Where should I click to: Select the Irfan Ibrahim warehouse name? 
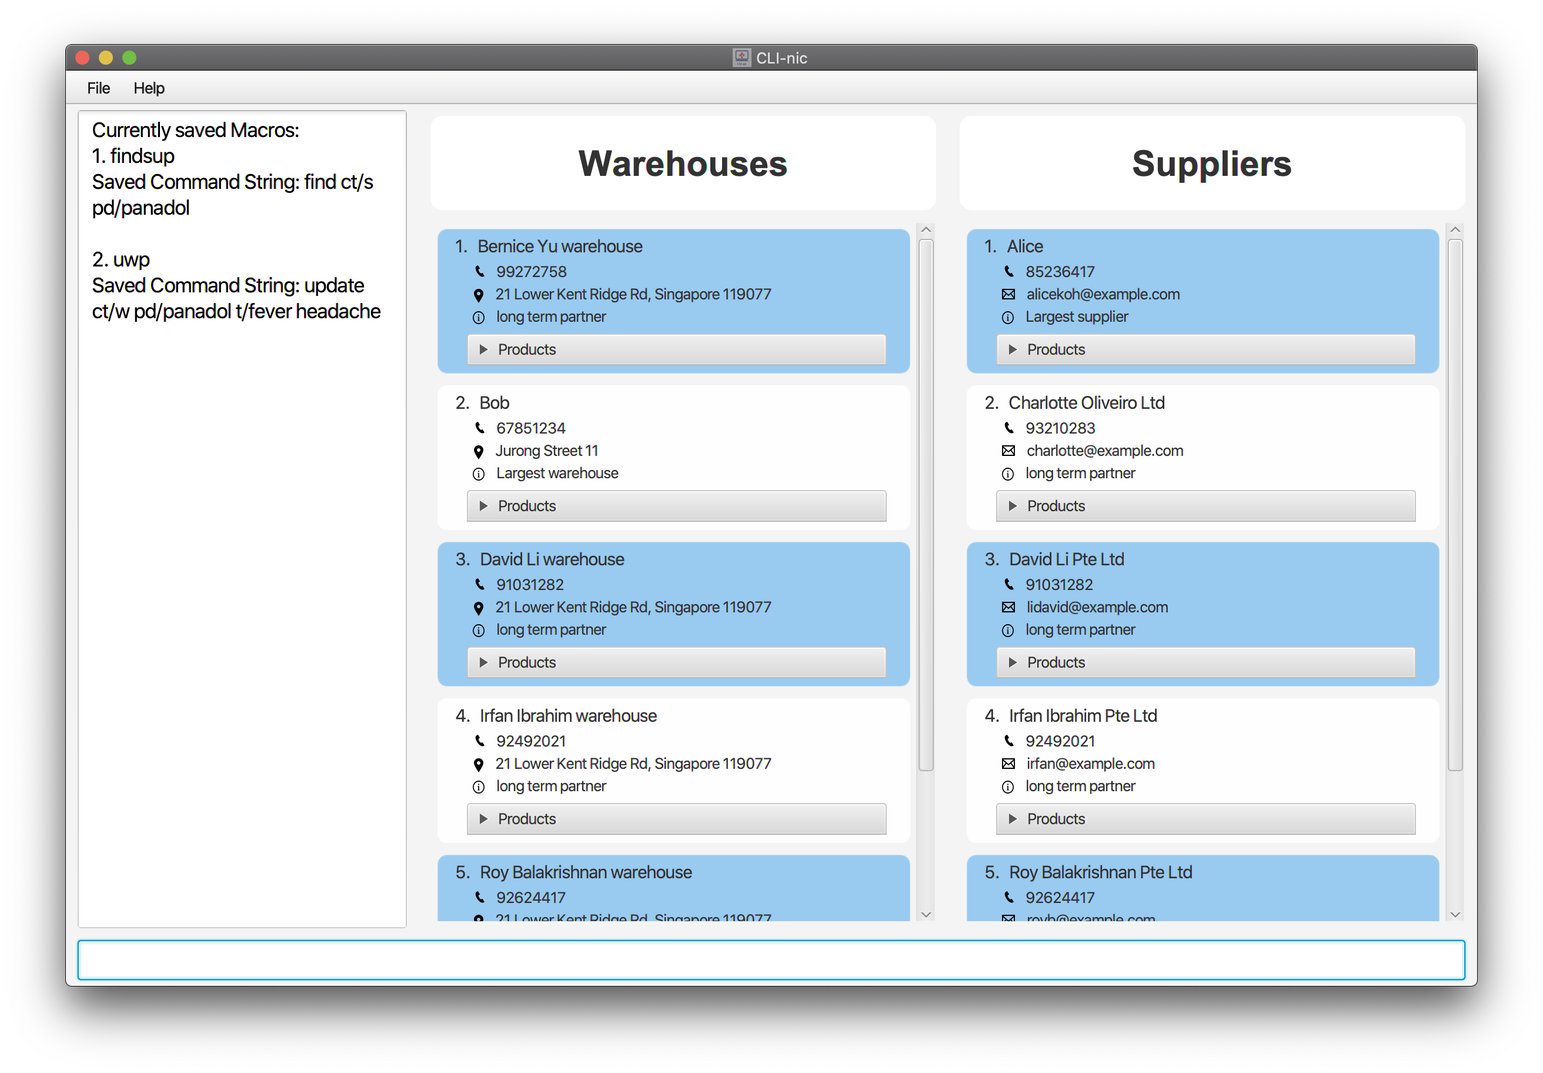pyautogui.click(x=568, y=717)
